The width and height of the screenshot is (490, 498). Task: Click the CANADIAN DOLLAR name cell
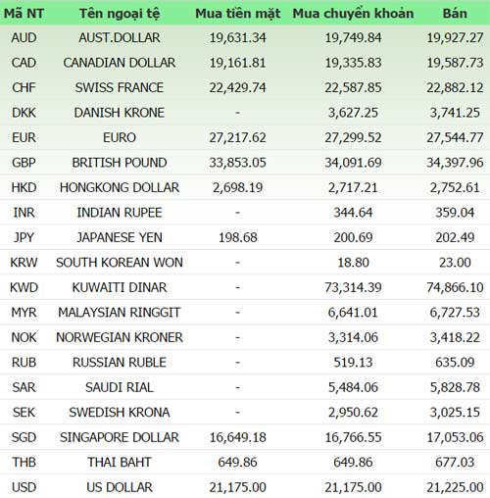120,63
